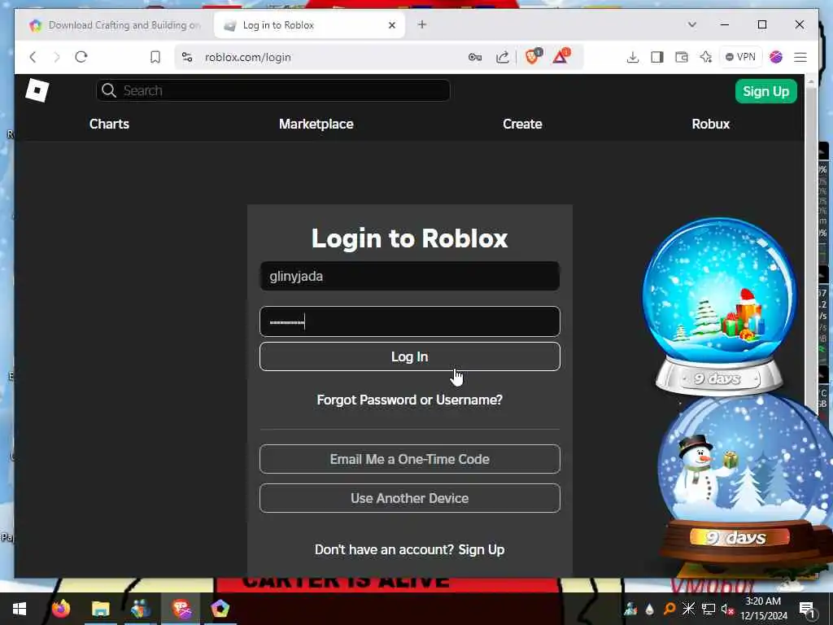
Task: Open File Explorer from taskbar
Action: point(100,609)
